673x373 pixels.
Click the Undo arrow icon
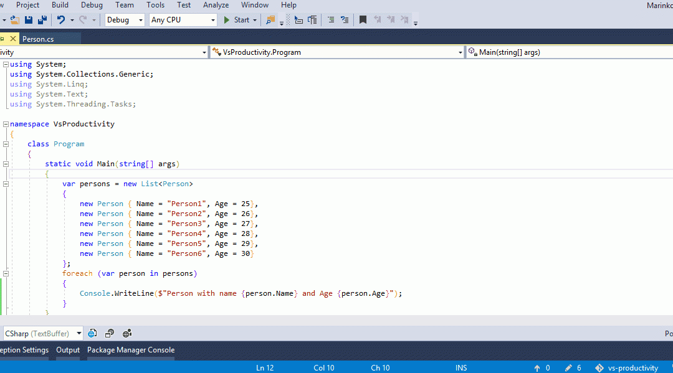click(60, 20)
